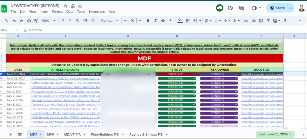Open the Format menu
The width and height of the screenshot is (307, 139).
[57, 12]
